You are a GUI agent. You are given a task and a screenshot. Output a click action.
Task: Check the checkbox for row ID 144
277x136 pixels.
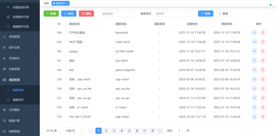[47, 33]
